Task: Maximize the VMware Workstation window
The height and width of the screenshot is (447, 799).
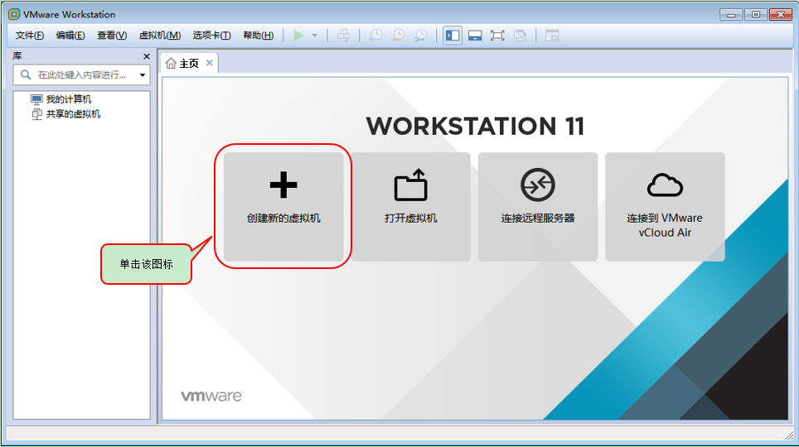Action: point(756,15)
